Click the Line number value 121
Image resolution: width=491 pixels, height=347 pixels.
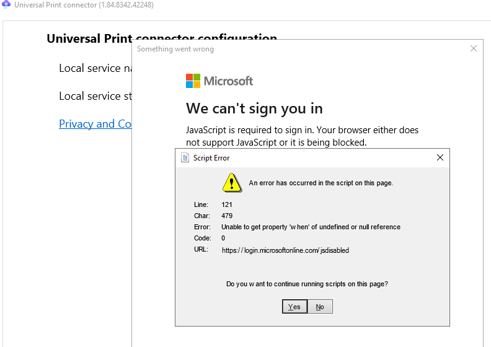227,204
